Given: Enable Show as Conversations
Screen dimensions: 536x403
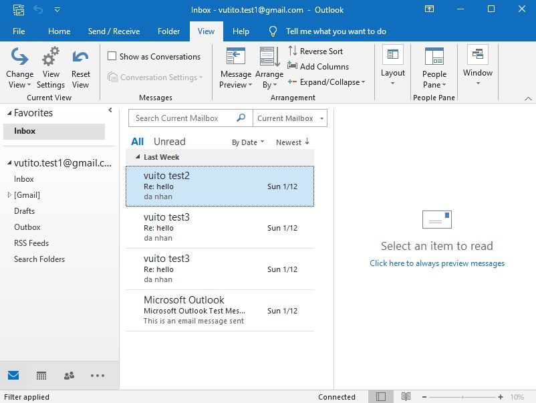Looking at the screenshot, I should (114, 56).
